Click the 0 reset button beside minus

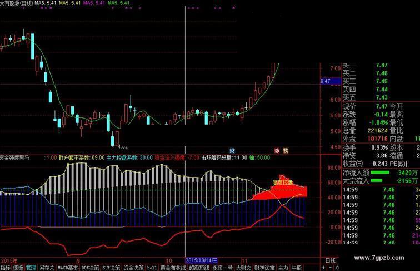point(337,268)
